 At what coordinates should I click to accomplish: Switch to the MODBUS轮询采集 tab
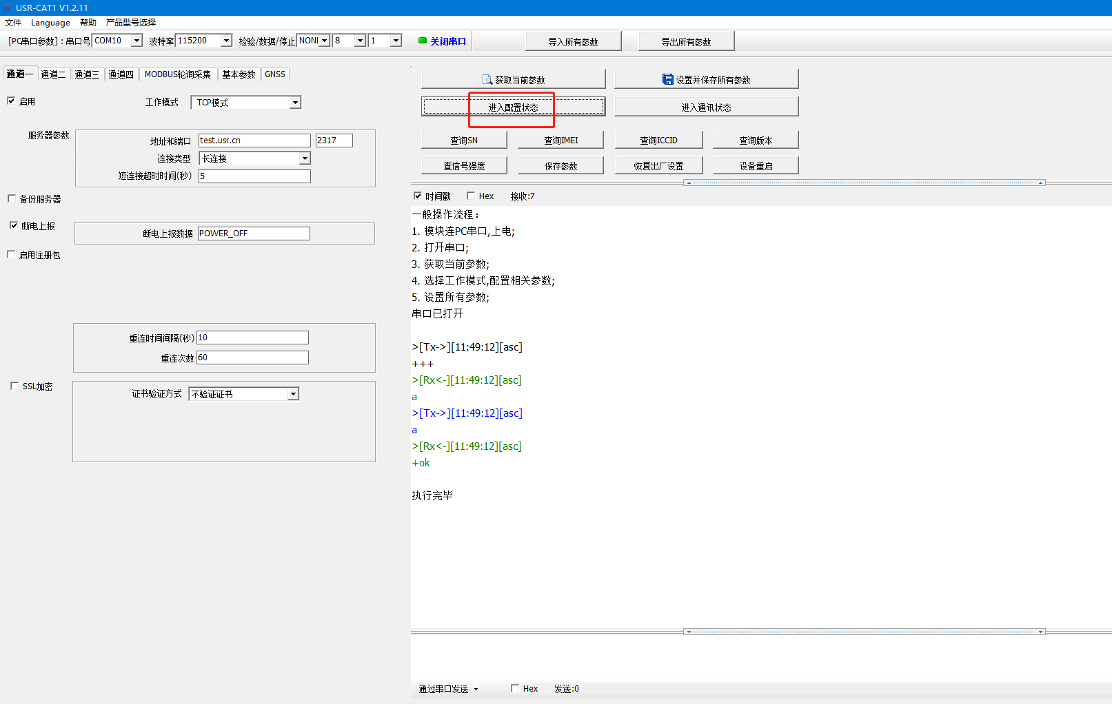(177, 74)
